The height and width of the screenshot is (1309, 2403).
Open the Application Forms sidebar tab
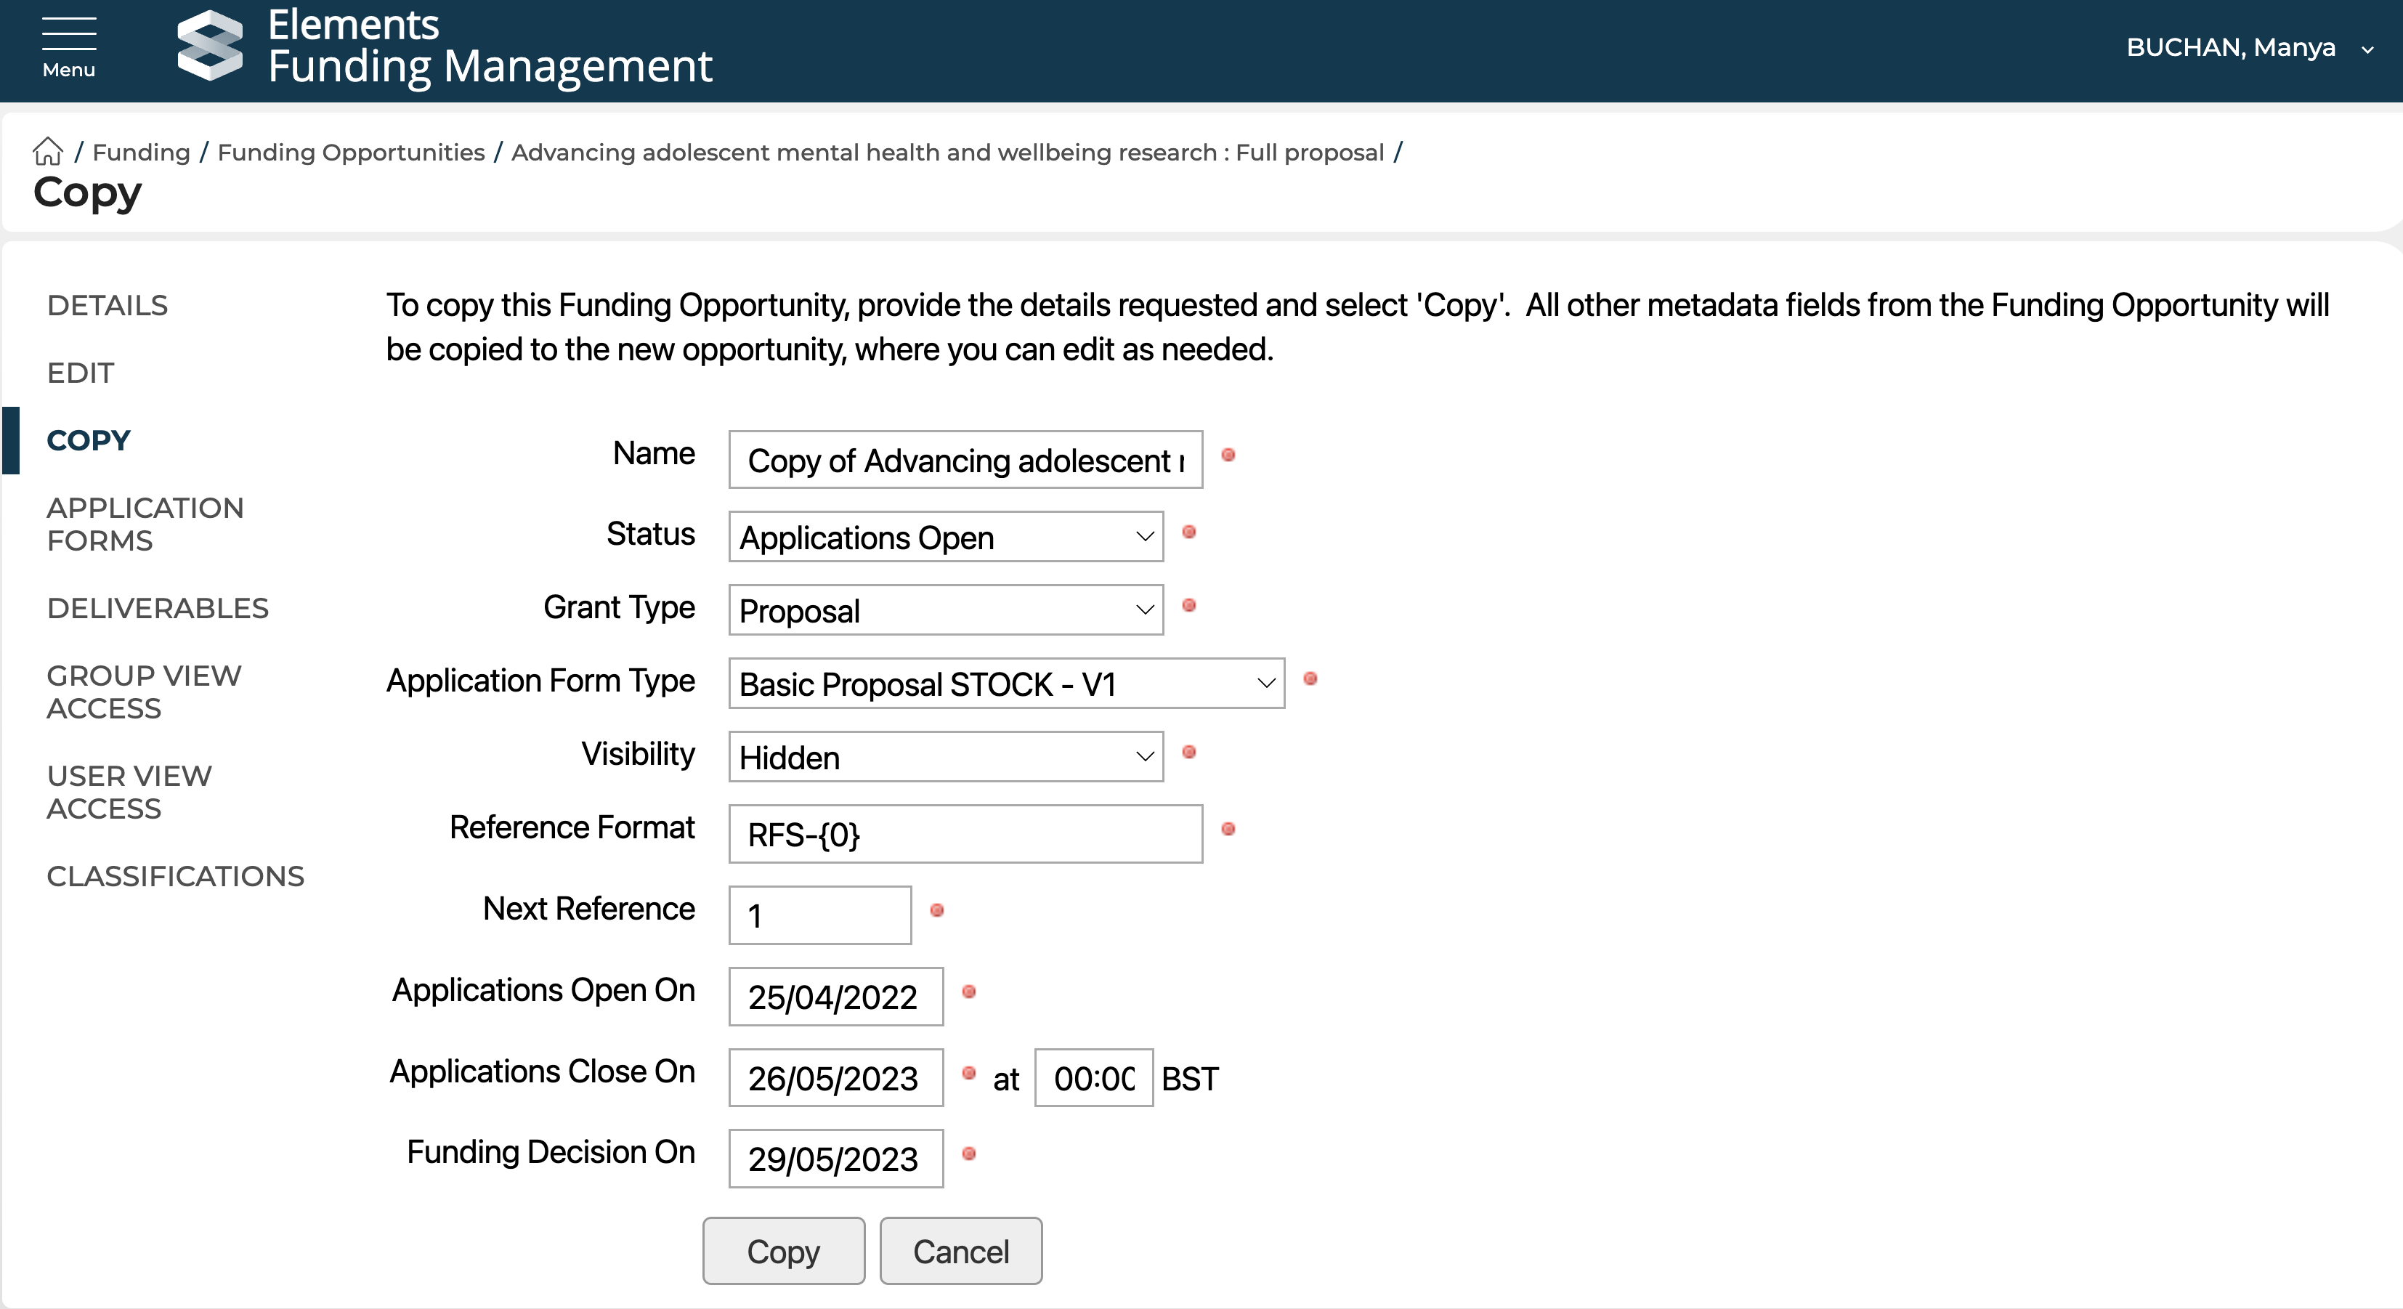tap(145, 524)
